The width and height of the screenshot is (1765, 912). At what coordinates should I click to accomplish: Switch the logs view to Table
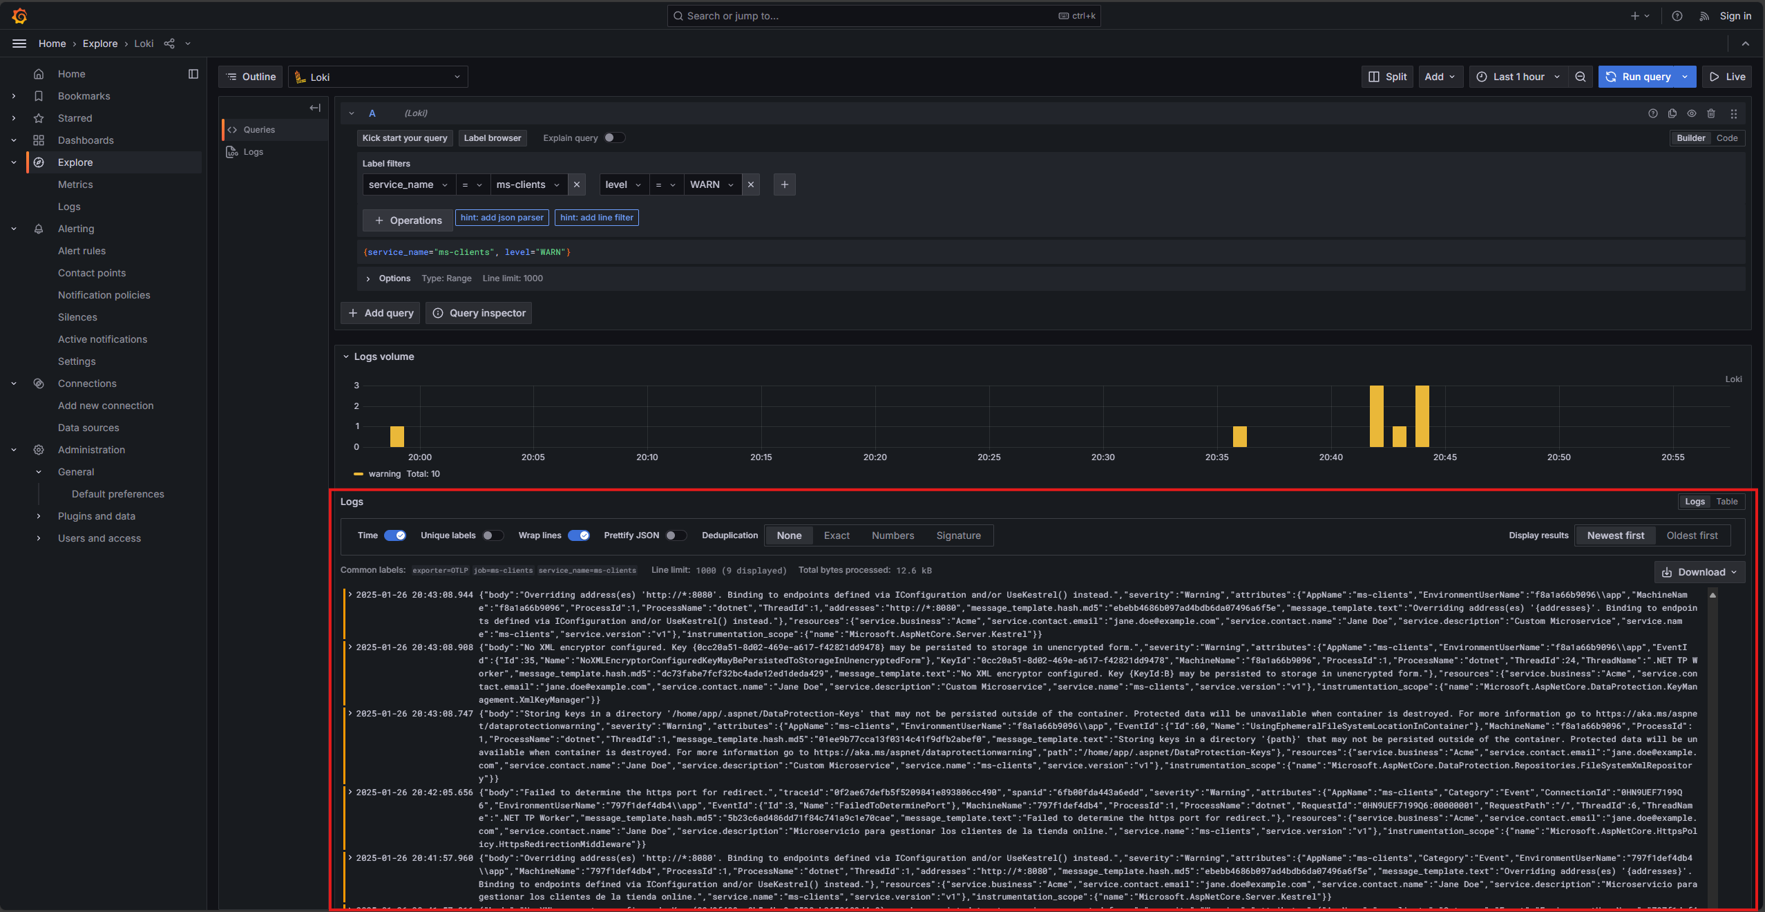(x=1726, y=502)
